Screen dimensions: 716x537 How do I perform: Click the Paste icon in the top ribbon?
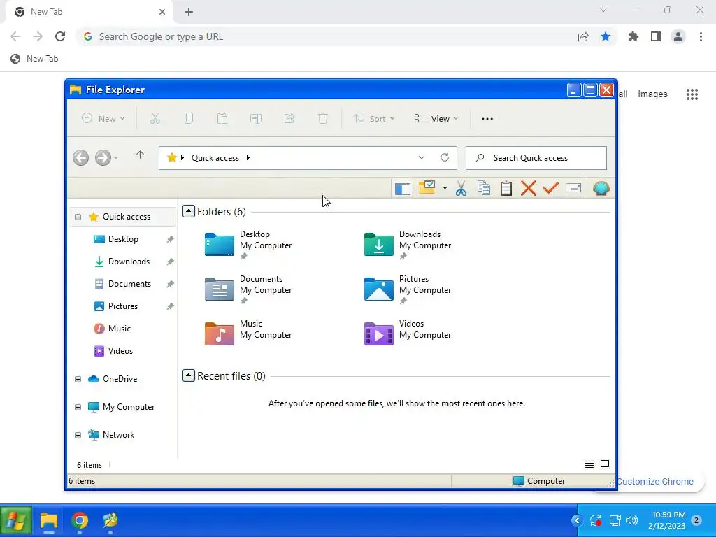point(222,119)
